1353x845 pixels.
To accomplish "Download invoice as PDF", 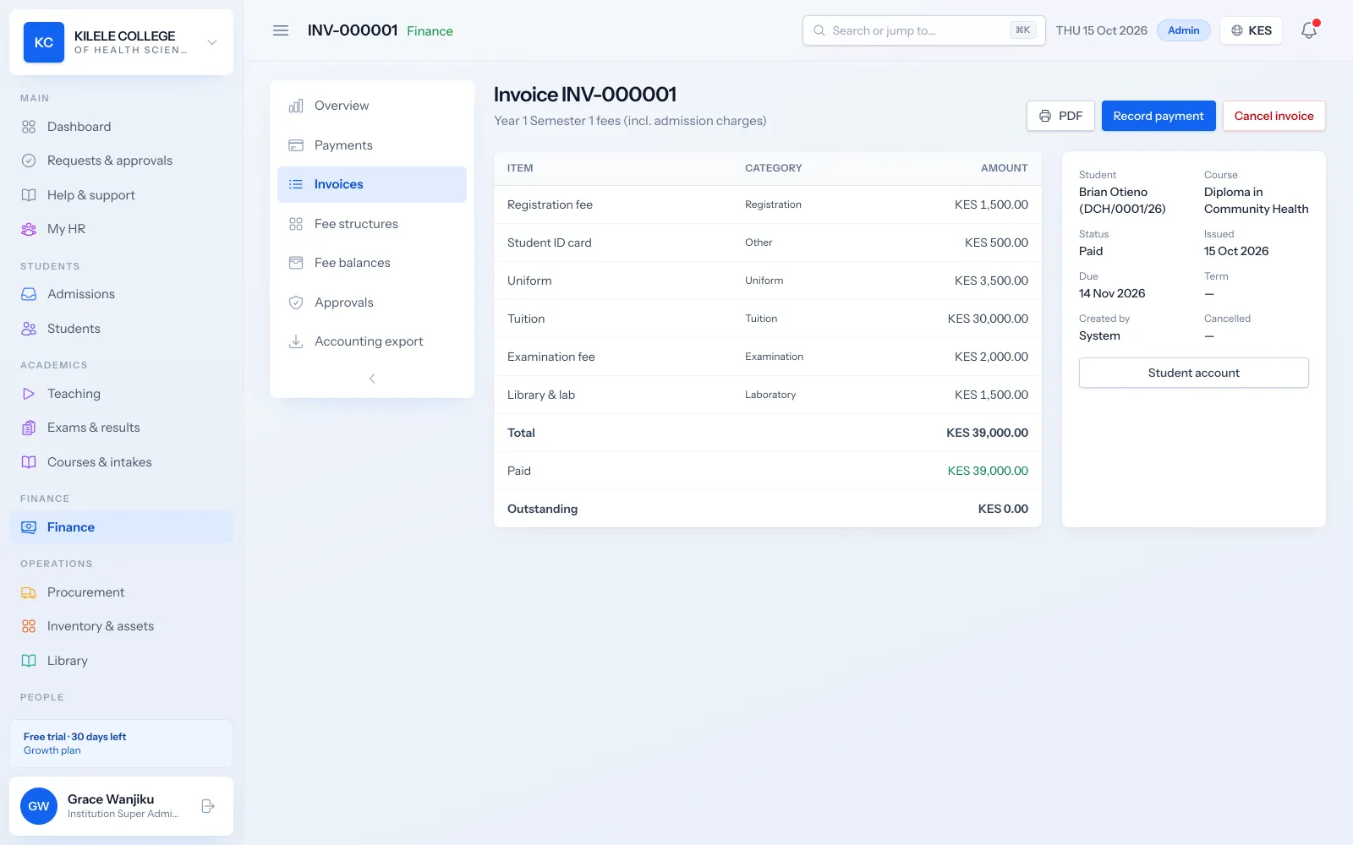I will [x=1060, y=116].
